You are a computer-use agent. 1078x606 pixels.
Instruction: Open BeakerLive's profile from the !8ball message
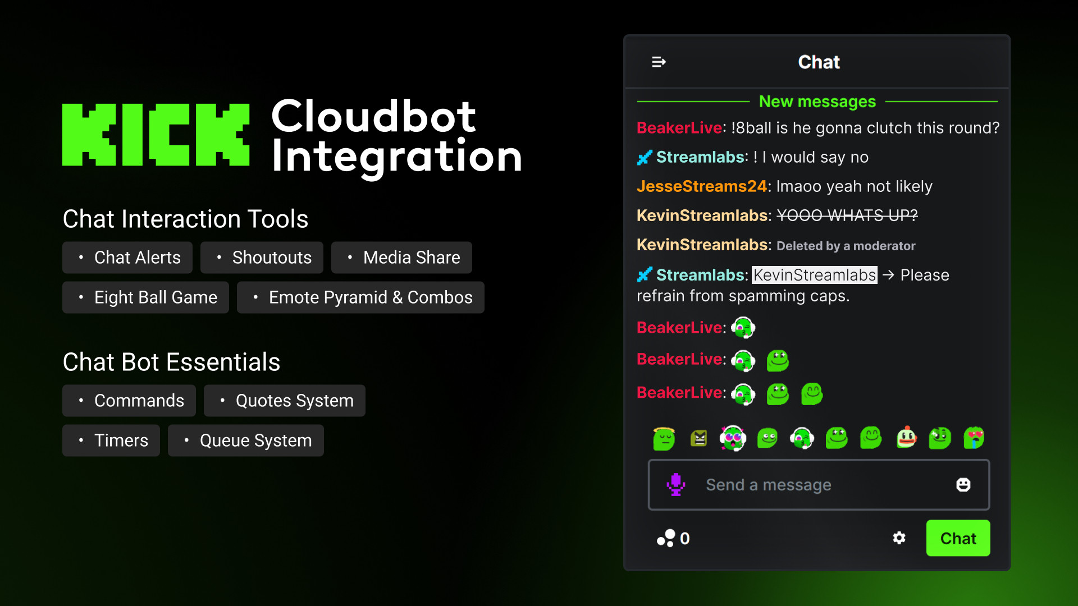click(679, 128)
